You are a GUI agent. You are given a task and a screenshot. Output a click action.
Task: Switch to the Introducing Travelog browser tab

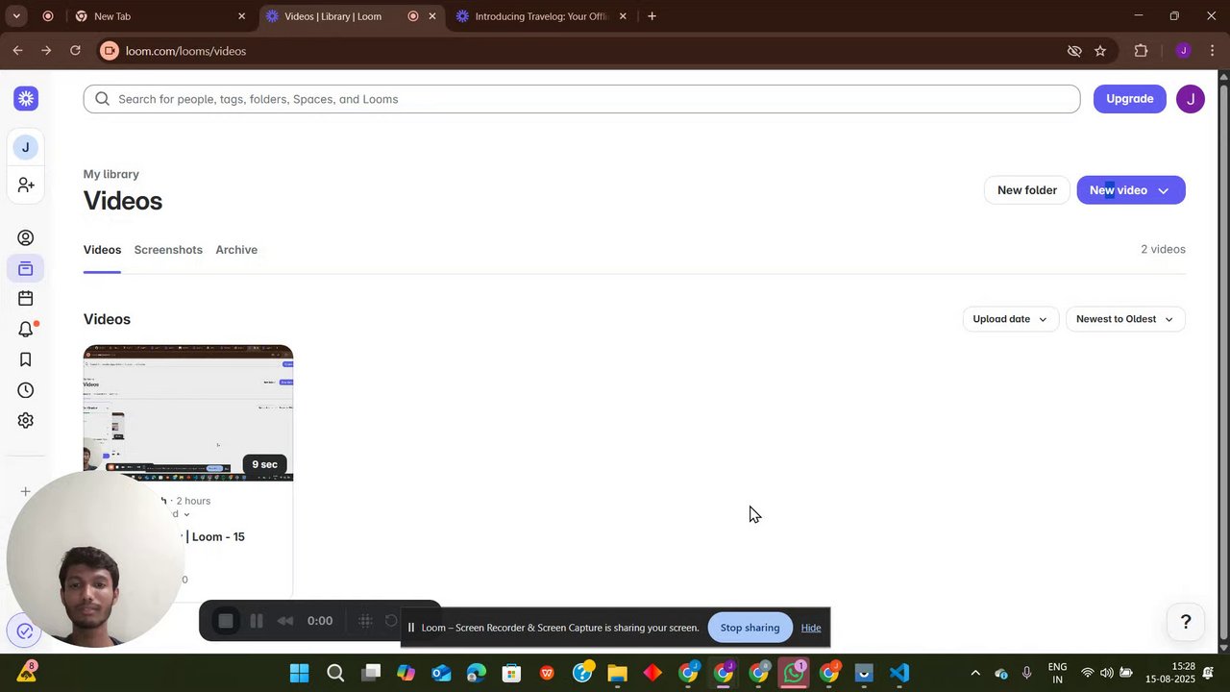[x=541, y=16]
